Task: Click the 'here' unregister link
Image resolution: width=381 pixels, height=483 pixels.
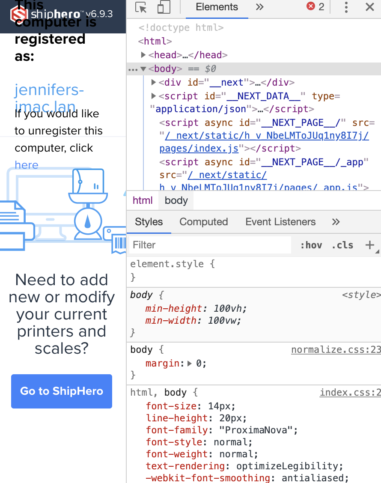Action: coord(27,165)
